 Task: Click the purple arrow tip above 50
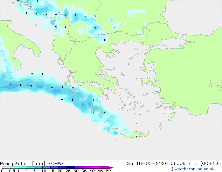pyautogui.click(x=111, y=167)
